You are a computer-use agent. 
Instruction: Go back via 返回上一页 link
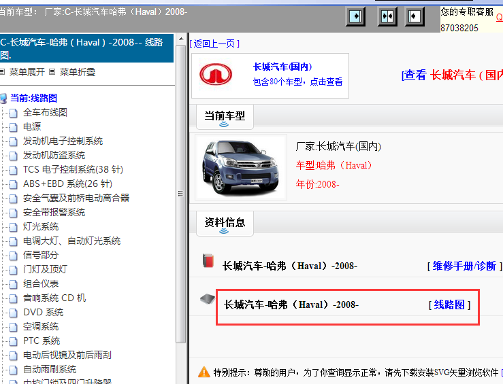(214, 43)
